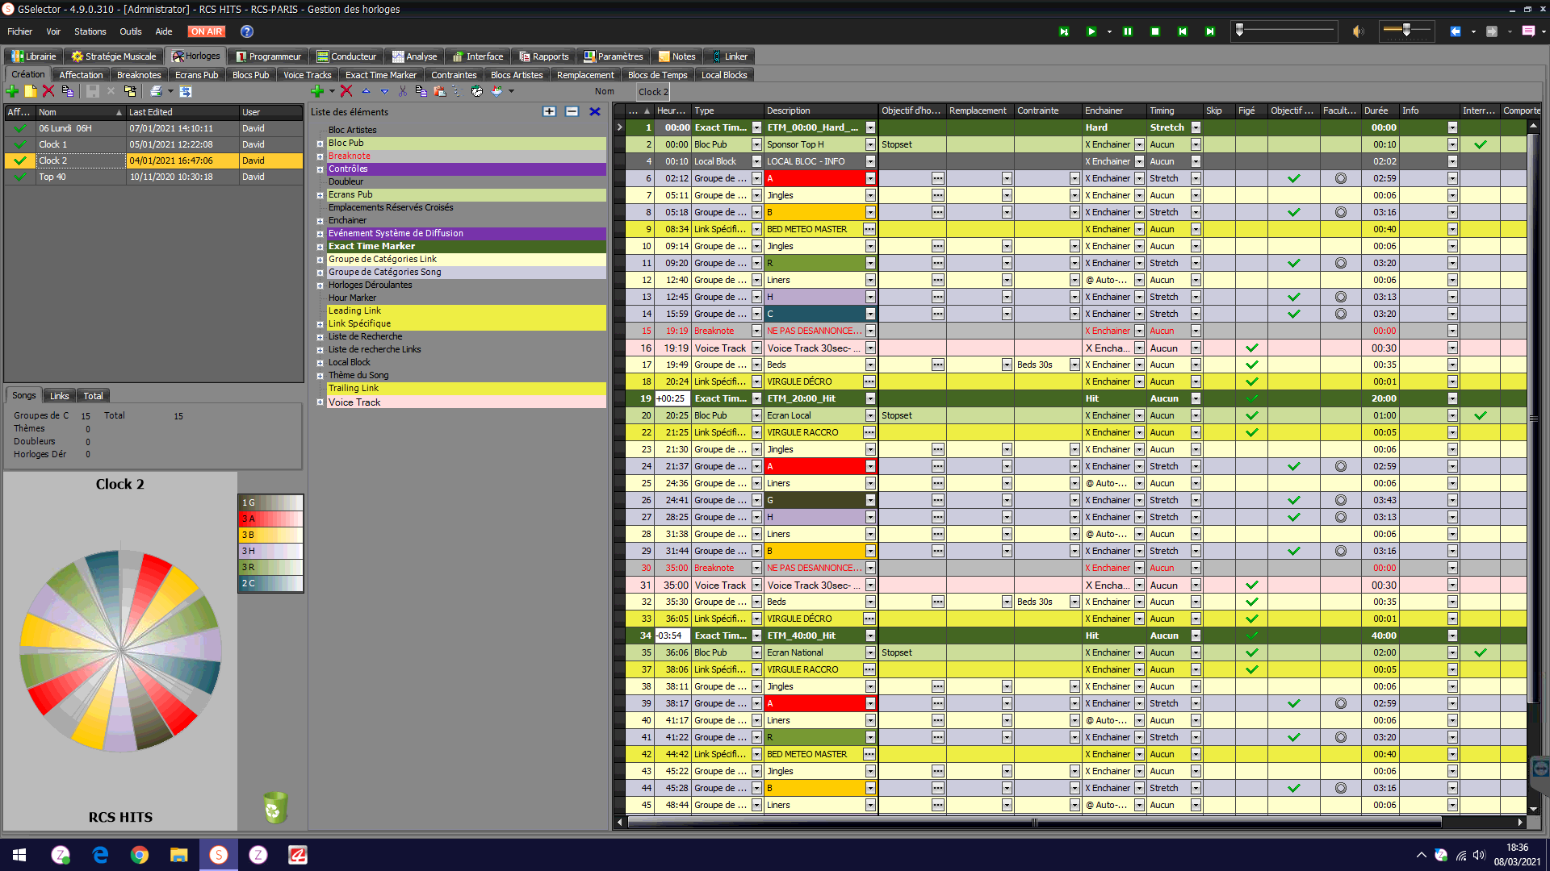The width and height of the screenshot is (1550, 871).
Task: Click the print clock icon
Action: click(x=156, y=91)
